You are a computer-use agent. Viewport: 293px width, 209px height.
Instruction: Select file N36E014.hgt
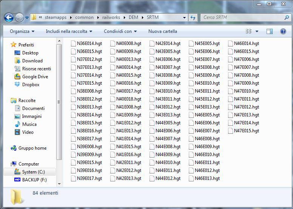click(86, 43)
